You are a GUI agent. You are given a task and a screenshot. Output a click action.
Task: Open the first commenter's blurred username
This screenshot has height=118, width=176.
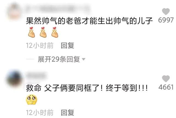58,9
